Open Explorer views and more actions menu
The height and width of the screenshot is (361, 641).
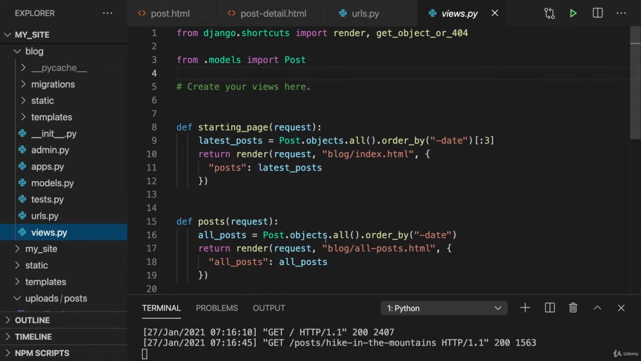[108, 13]
